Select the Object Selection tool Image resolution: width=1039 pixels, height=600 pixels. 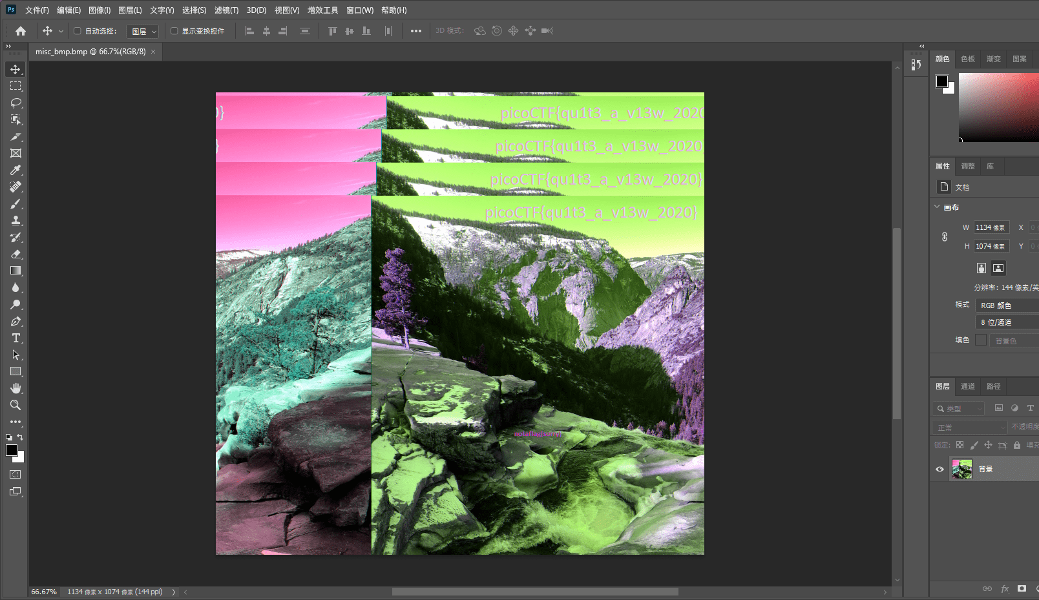point(16,119)
